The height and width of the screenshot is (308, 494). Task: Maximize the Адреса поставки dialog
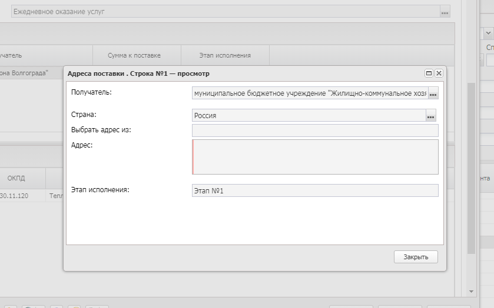pos(429,73)
